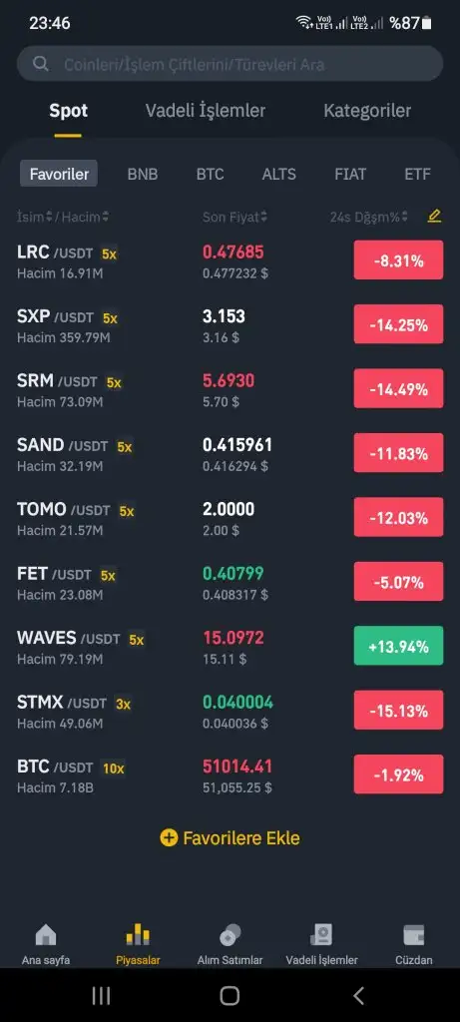This screenshot has height=1022, width=460.
Task: Sort by 24s Dğşm% column
Action: [369, 217]
